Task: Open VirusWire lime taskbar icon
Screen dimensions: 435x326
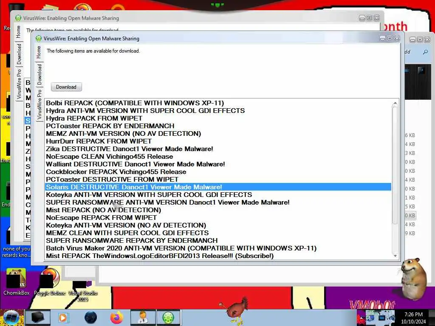Action: point(168,318)
